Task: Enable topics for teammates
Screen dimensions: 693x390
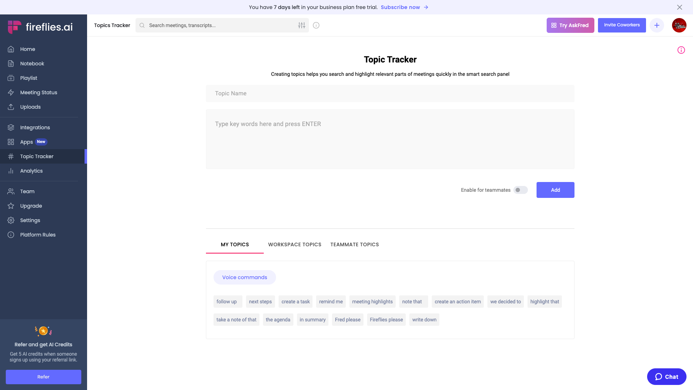Action: pos(520,190)
